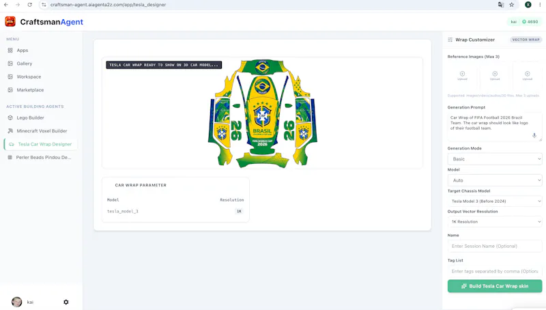The width and height of the screenshot is (546, 310).
Task: Click the CraftsmanAgent title text
Action: tap(52, 22)
